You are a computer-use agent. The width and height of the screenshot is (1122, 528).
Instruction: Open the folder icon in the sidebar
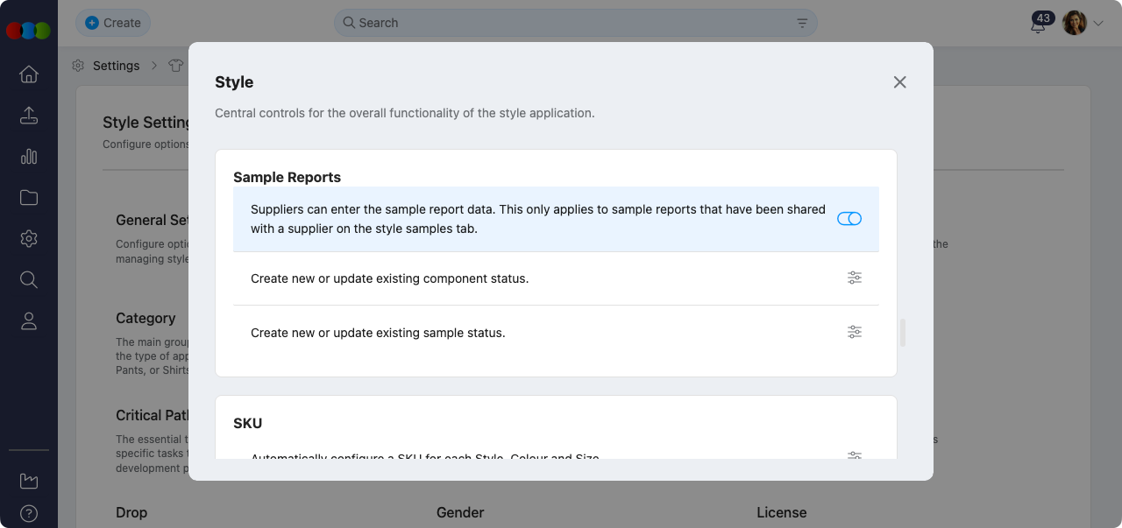click(28, 197)
